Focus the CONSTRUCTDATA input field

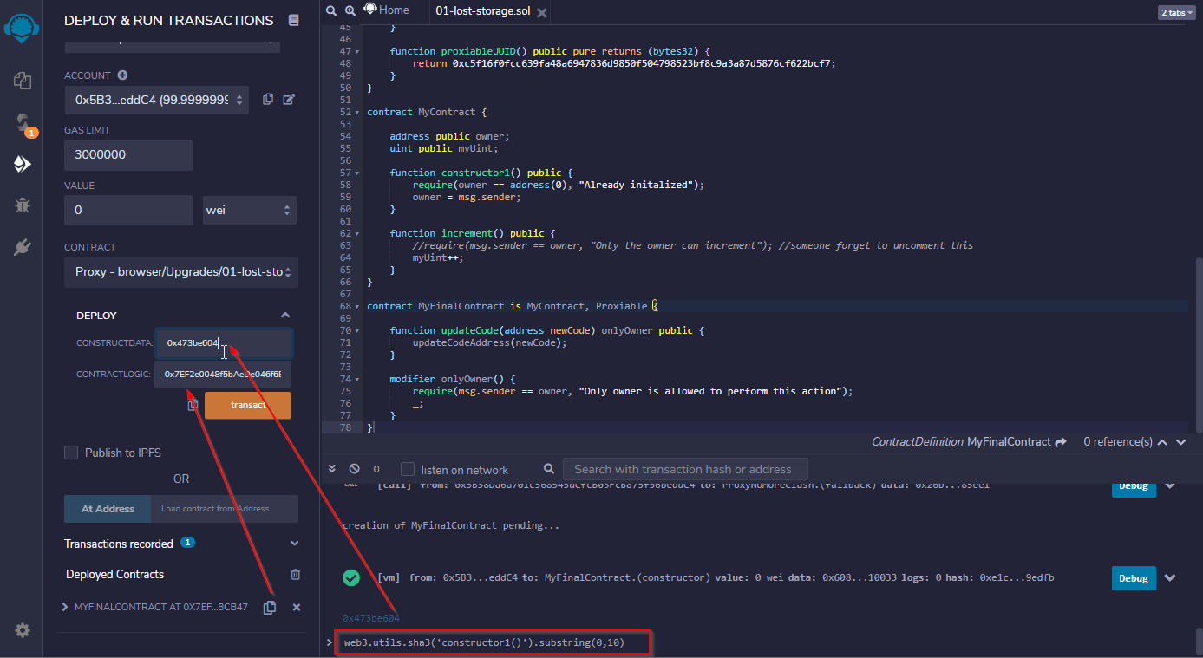click(224, 343)
